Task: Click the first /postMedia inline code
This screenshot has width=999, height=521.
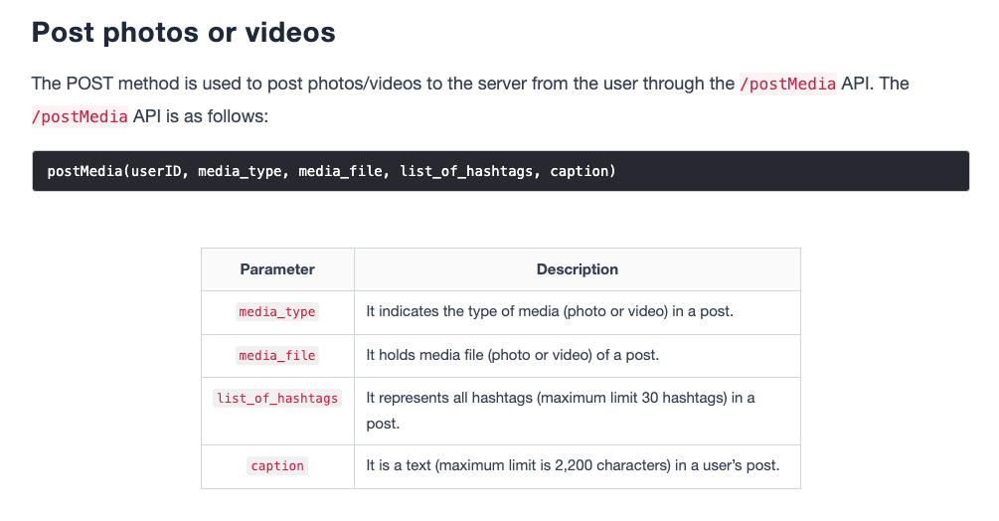Action: point(787,84)
